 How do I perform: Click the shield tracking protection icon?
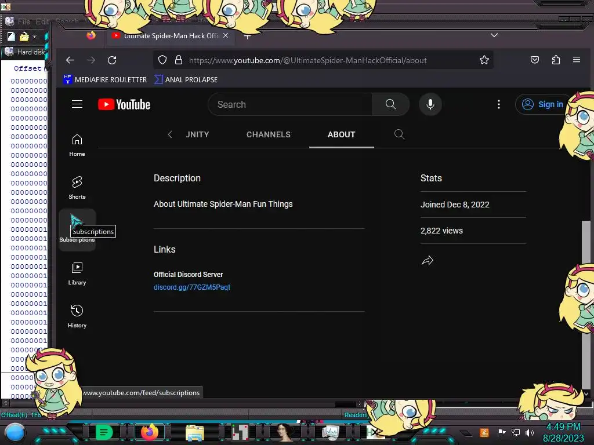162,60
